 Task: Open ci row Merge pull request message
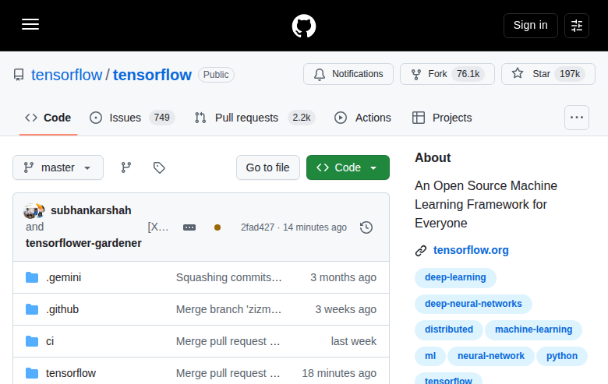click(228, 341)
